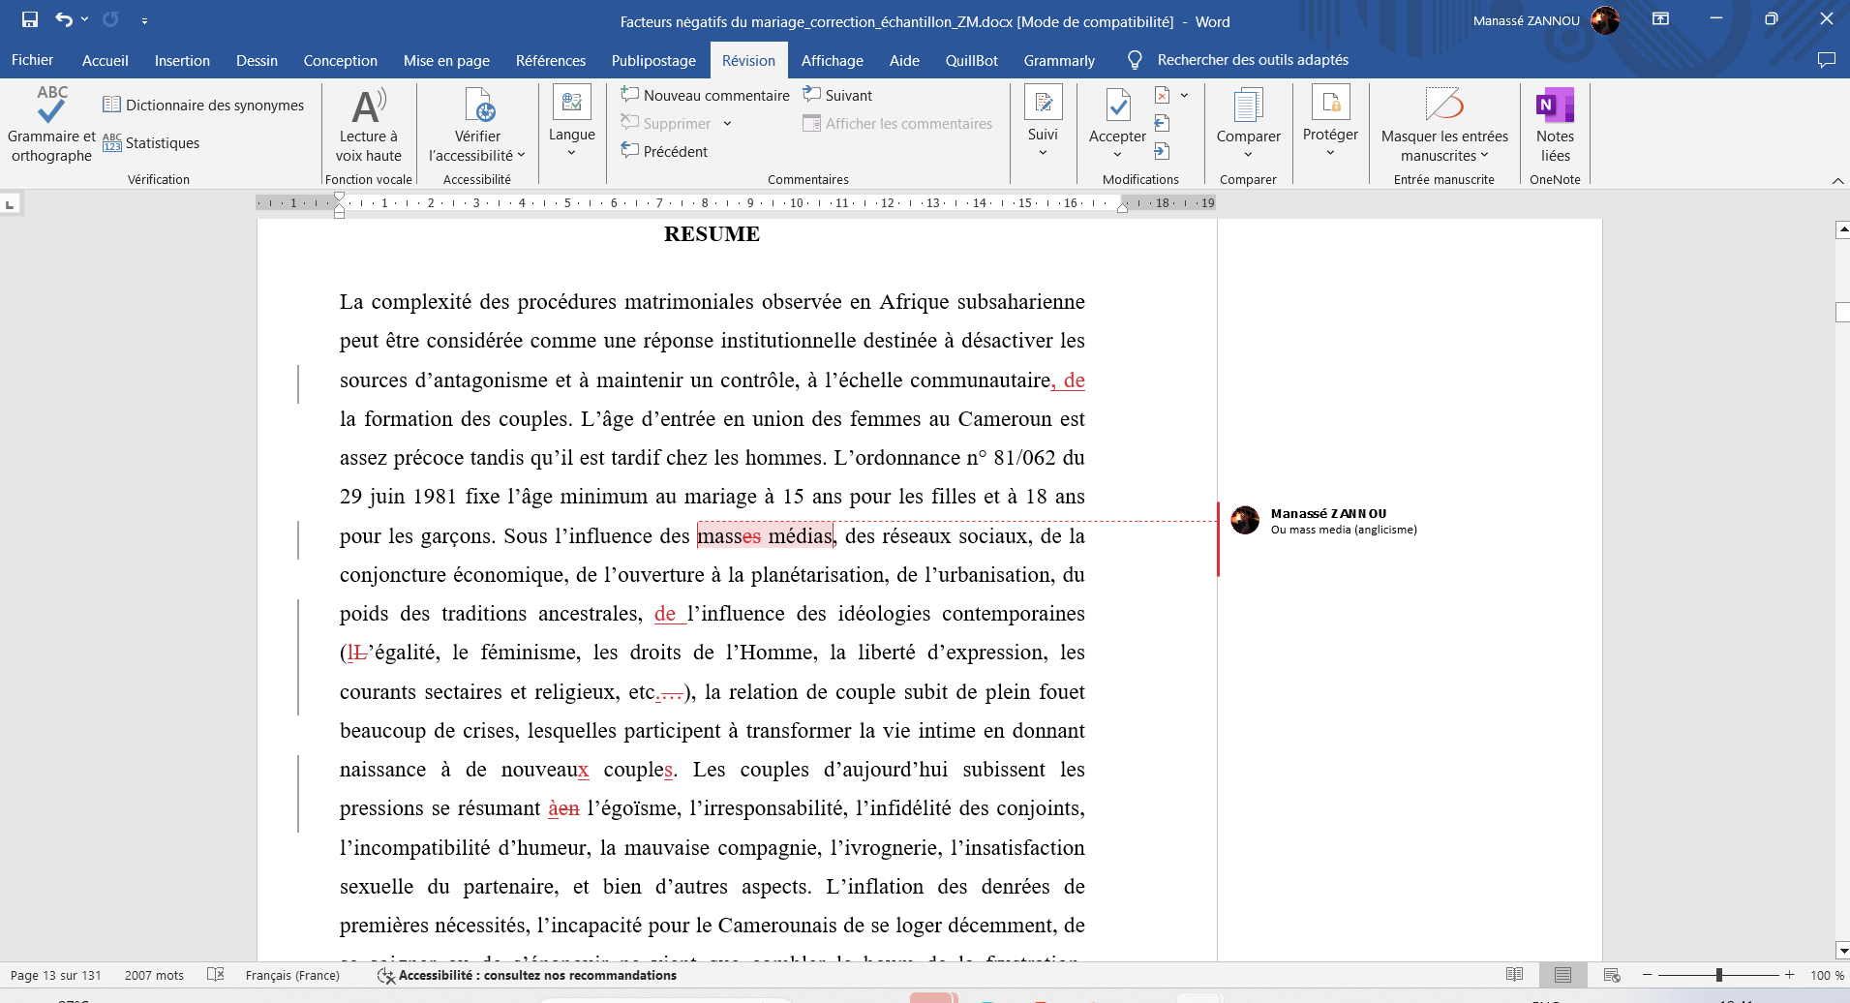The height and width of the screenshot is (1003, 1850).
Task: Switch to web layout view in status bar
Action: [x=1612, y=975]
